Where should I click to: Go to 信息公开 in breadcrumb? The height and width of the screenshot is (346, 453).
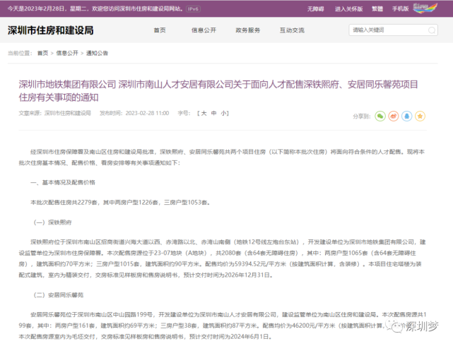coord(67,53)
